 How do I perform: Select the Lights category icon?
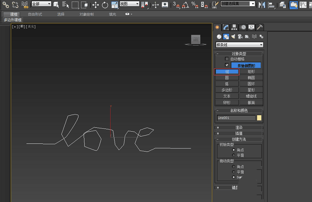click(233, 37)
